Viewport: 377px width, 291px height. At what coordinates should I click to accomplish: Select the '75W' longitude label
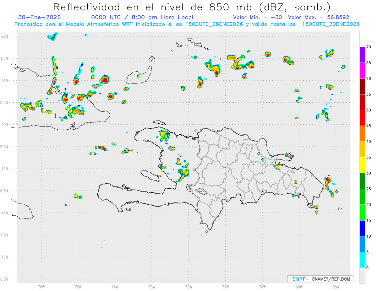coord(78,287)
